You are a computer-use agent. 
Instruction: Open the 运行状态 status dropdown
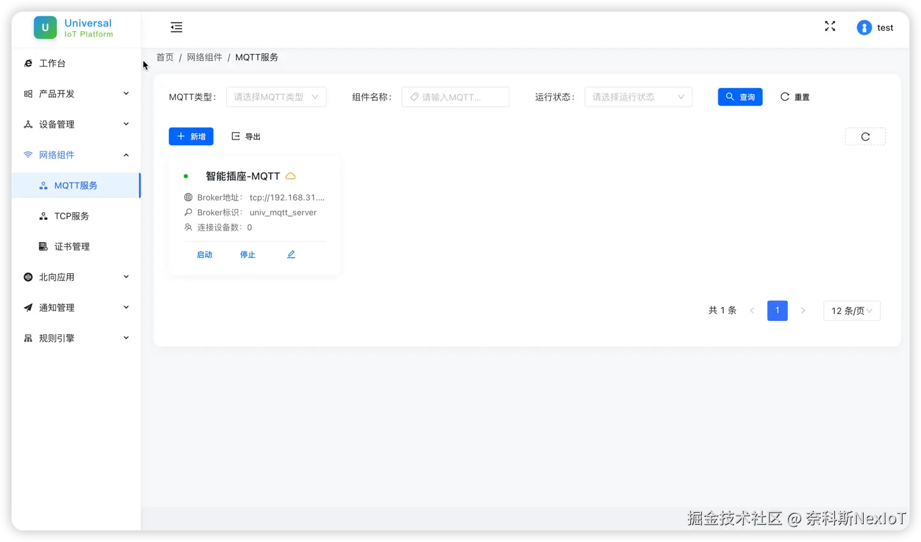(x=638, y=96)
